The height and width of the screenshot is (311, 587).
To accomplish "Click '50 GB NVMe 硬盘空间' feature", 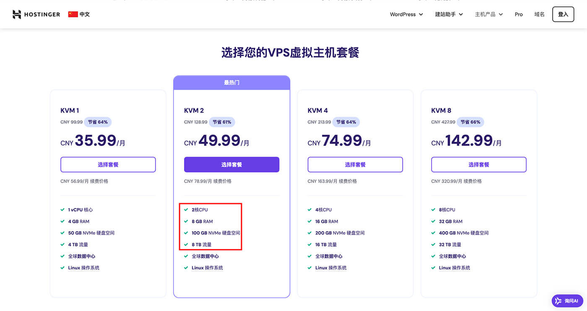I will click(x=91, y=233).
